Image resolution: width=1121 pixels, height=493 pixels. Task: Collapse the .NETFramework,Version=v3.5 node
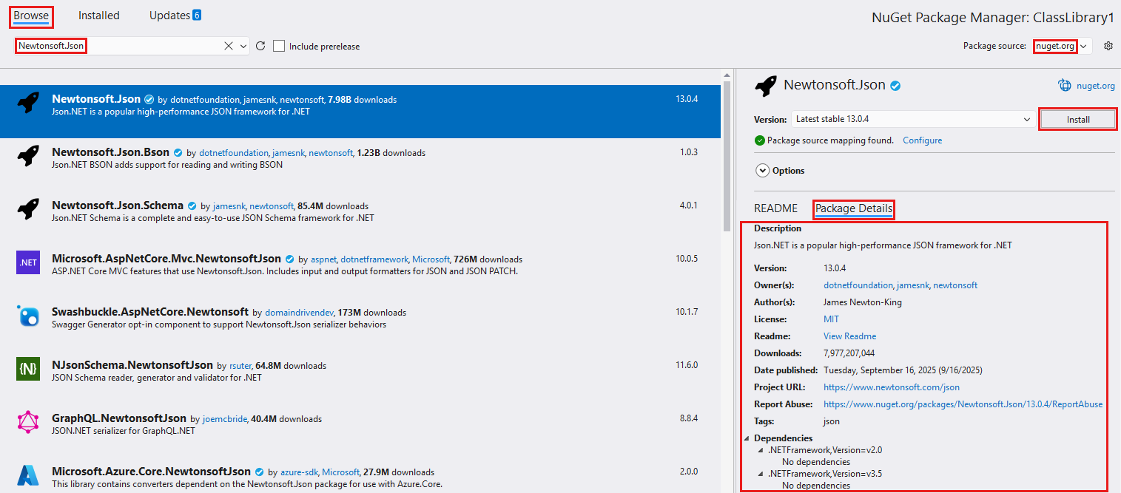[x=761, y=474]
